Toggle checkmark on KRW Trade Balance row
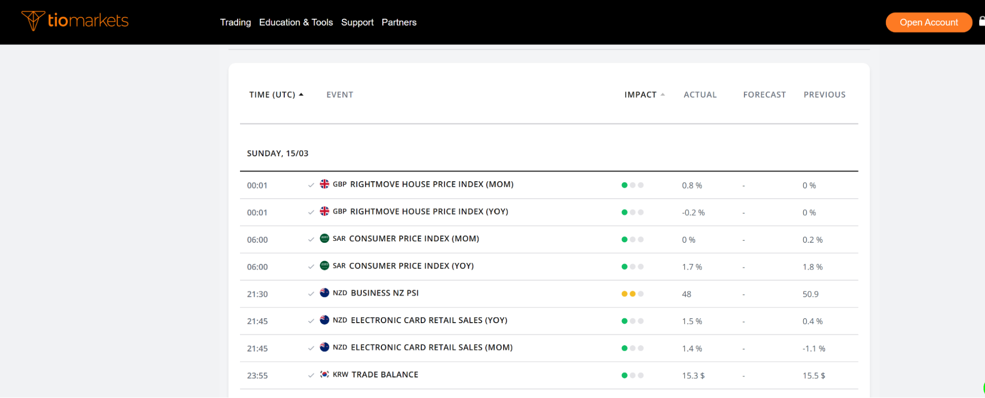This screenshot has width=985, height=398. 311,375
